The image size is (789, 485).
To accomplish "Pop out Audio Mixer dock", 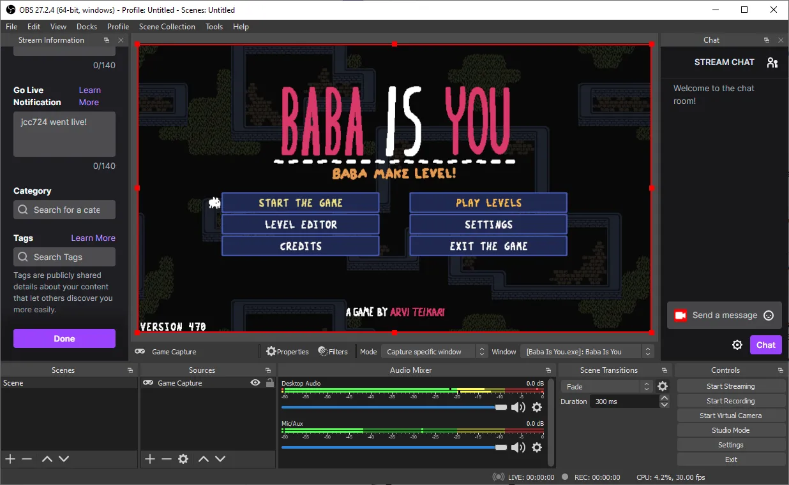I will pyautogui.click(x=548, y=370).
